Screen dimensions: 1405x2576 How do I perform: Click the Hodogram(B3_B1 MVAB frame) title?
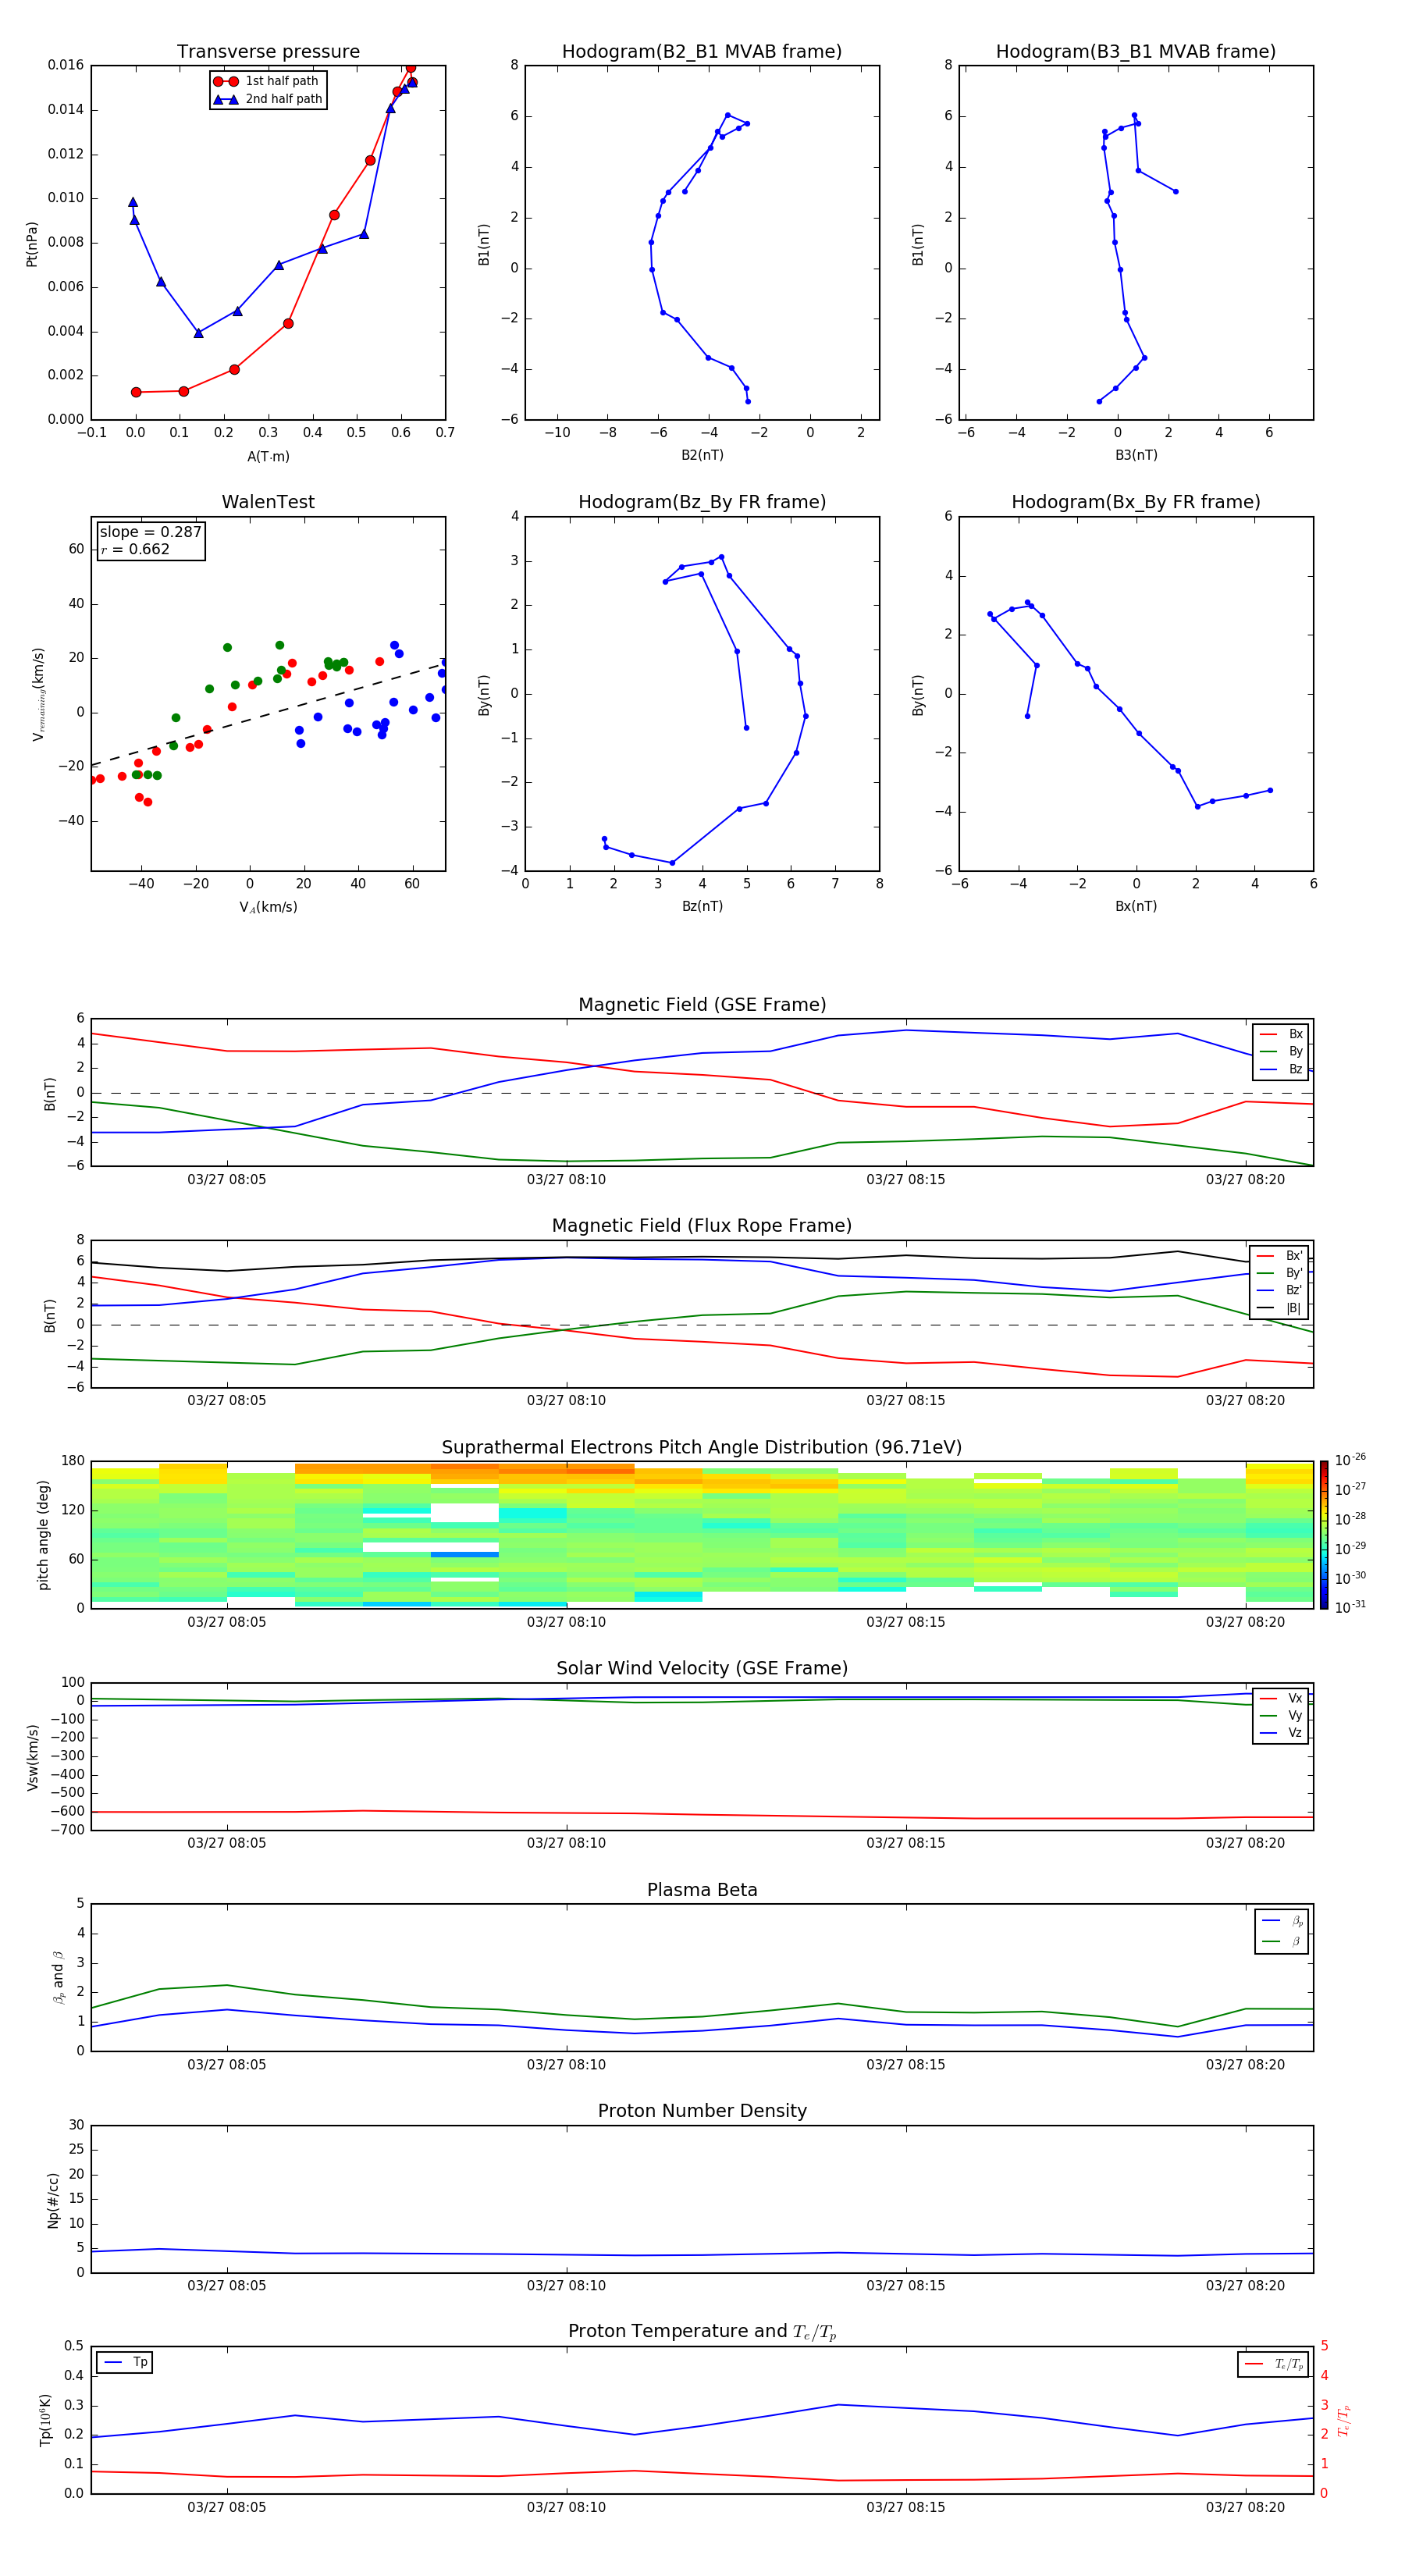click(1136, 52)
